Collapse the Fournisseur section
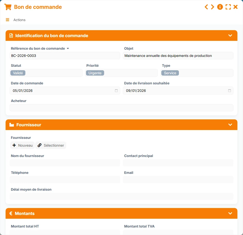Viewport: 243px width, 235px height. [230, 125]
